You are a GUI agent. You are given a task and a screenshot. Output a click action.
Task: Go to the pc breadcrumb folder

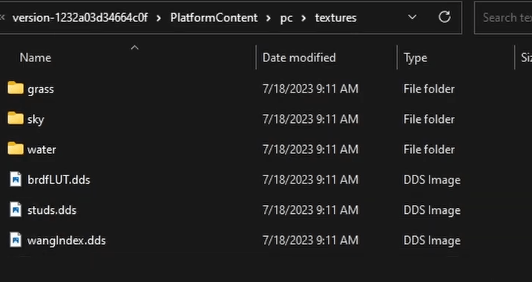pyautogui.click(x=286, y=18)
